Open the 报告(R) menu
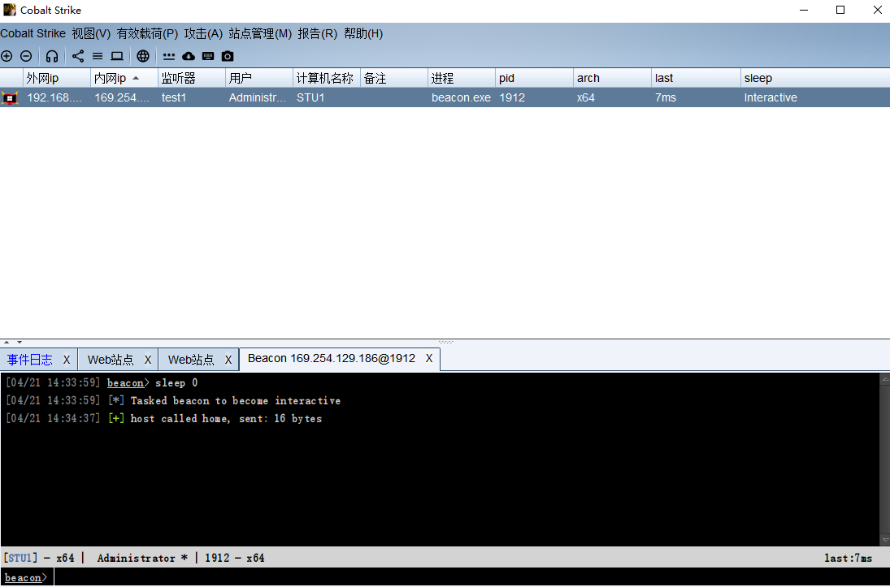 point(318,33)
